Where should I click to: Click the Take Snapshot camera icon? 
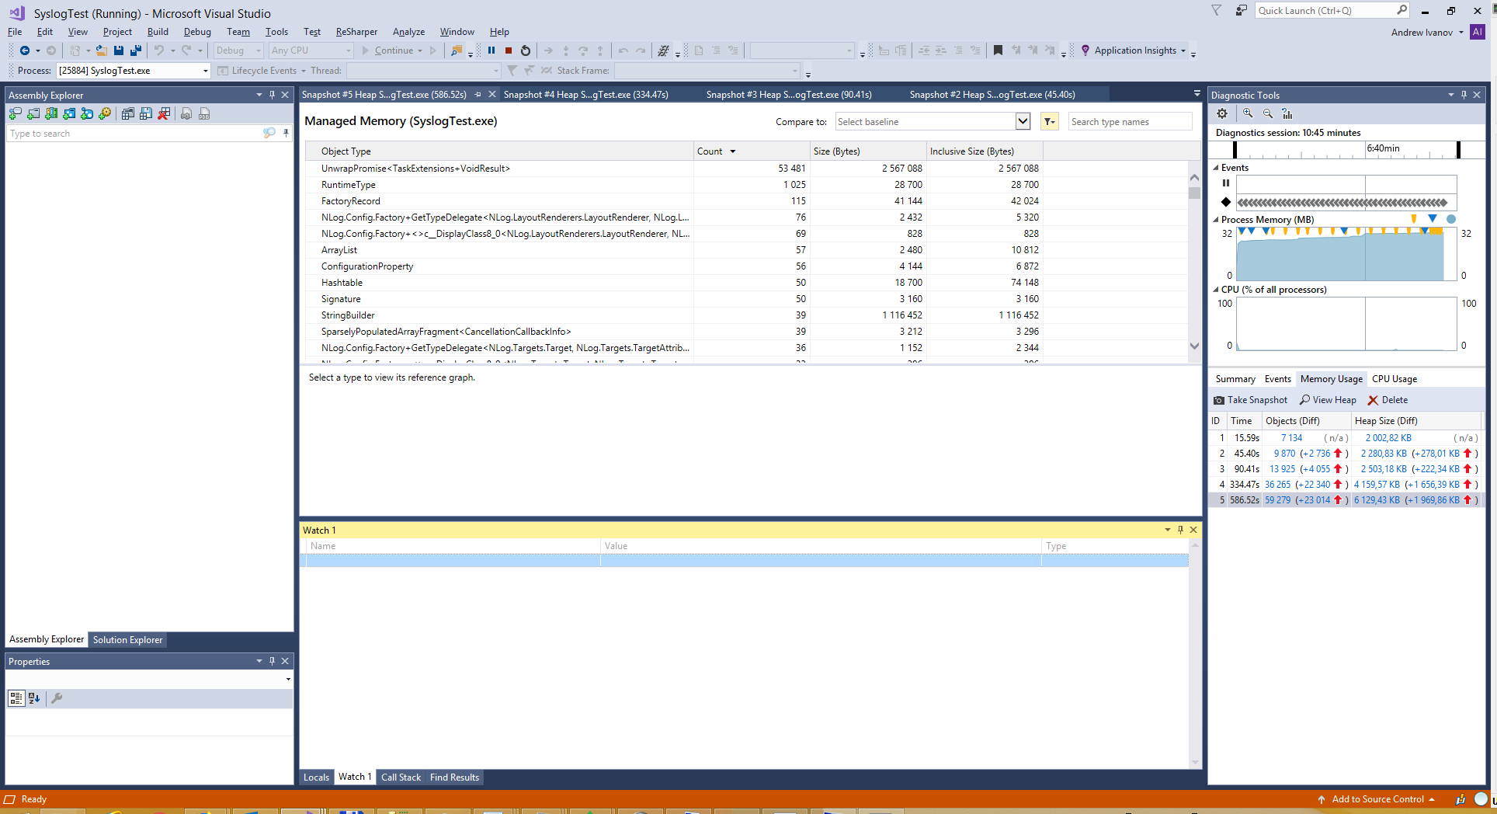1219,399
